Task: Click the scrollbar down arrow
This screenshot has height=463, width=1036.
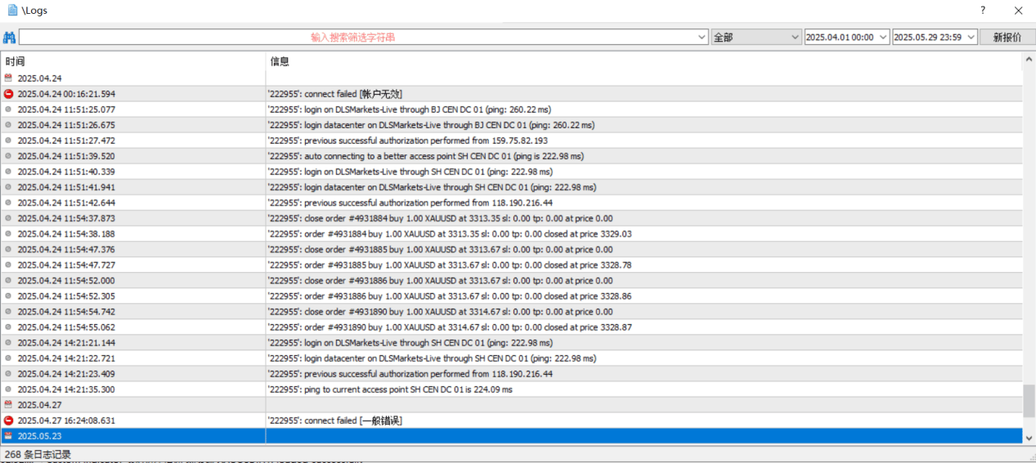Action: tap(1029, 438)
